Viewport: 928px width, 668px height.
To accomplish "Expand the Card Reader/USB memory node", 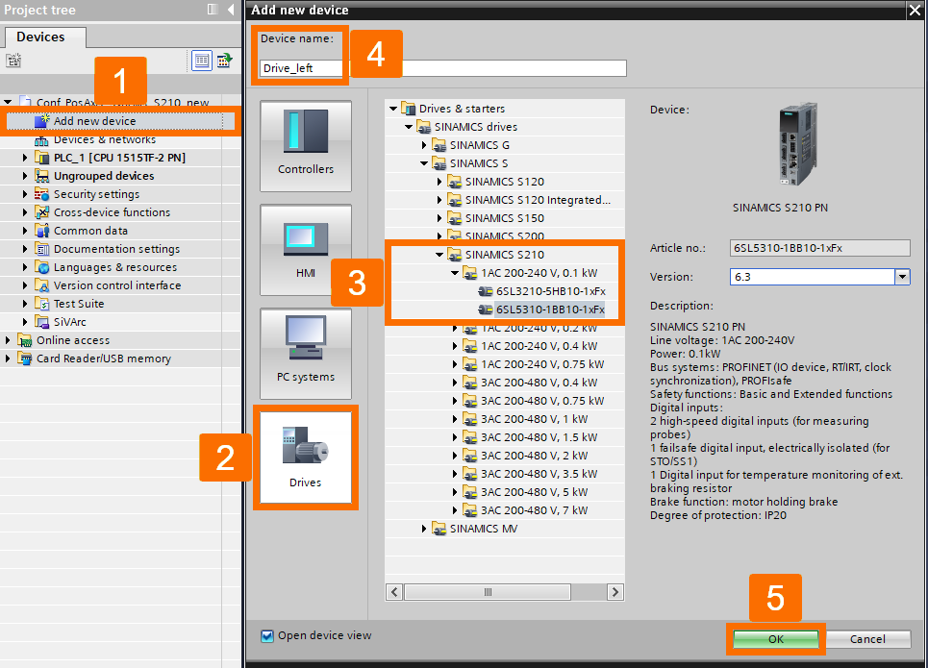I will click(8, 359).
